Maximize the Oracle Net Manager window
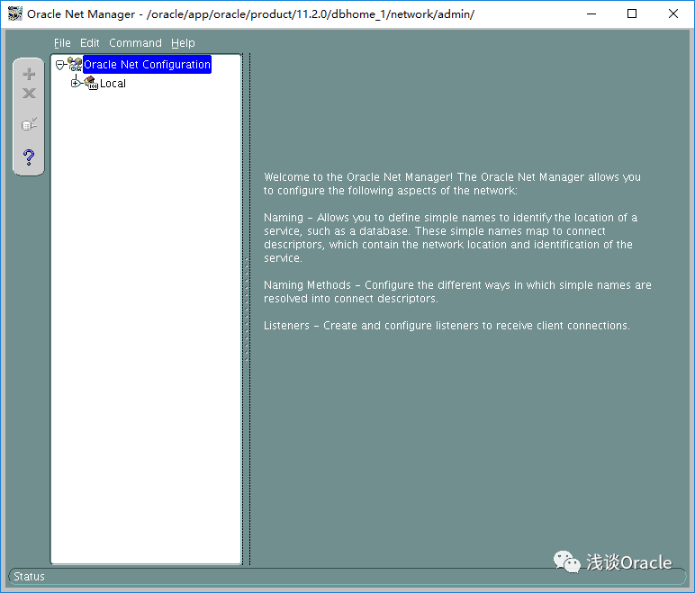 pyautogui.click(x=632, y=13)
